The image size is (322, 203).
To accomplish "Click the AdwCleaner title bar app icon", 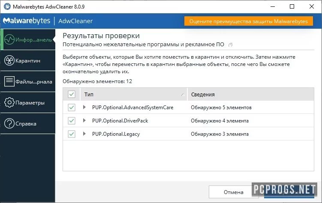I will pos(7,6).
